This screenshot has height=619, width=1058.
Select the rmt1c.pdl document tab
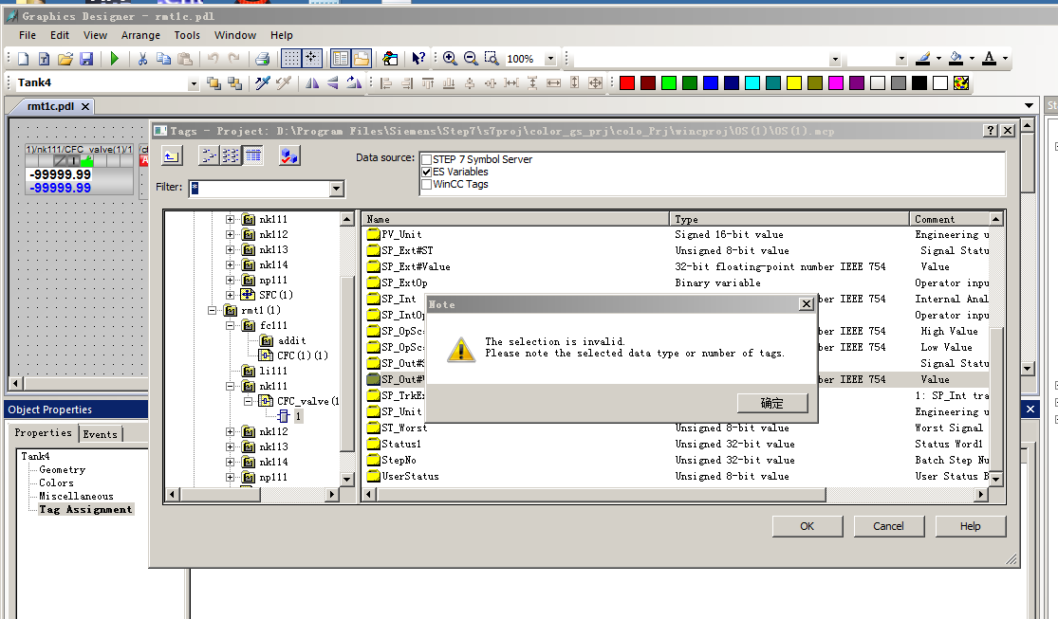pos(51,106)
